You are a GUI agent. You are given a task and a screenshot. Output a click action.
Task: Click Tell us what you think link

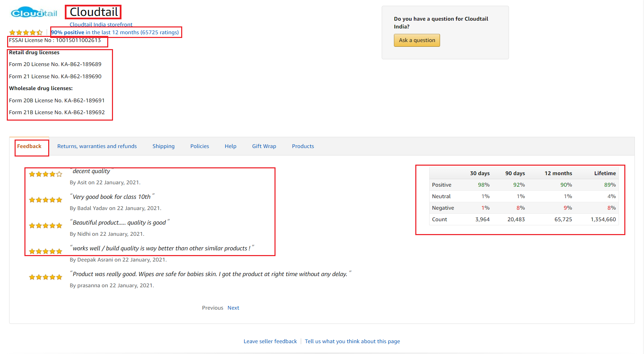(352, 341)
